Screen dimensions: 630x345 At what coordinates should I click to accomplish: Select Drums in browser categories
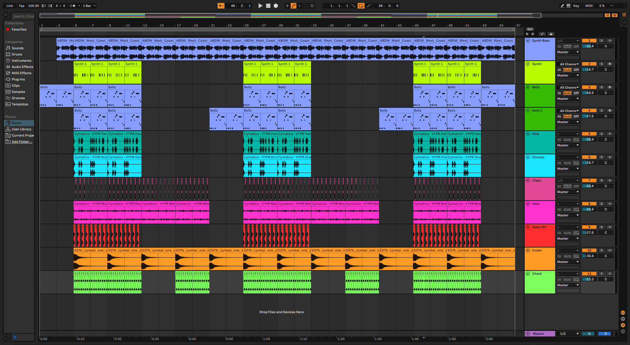click(17, 54)
